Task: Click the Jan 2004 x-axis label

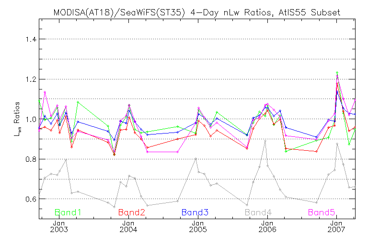Action: tap(128, 226)
